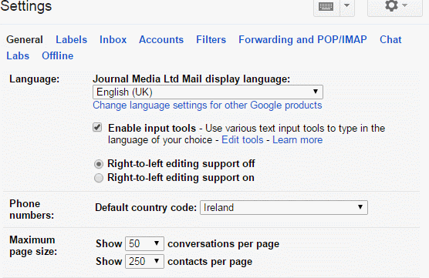Screen dimensions: 429x278
Task: Open the settings gear menu
Action: point(395,6)
